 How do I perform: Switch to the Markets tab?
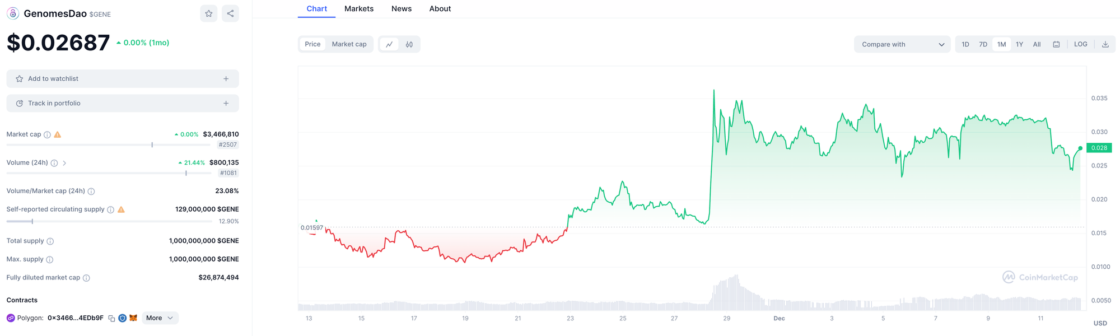click(x=359, y=9)
